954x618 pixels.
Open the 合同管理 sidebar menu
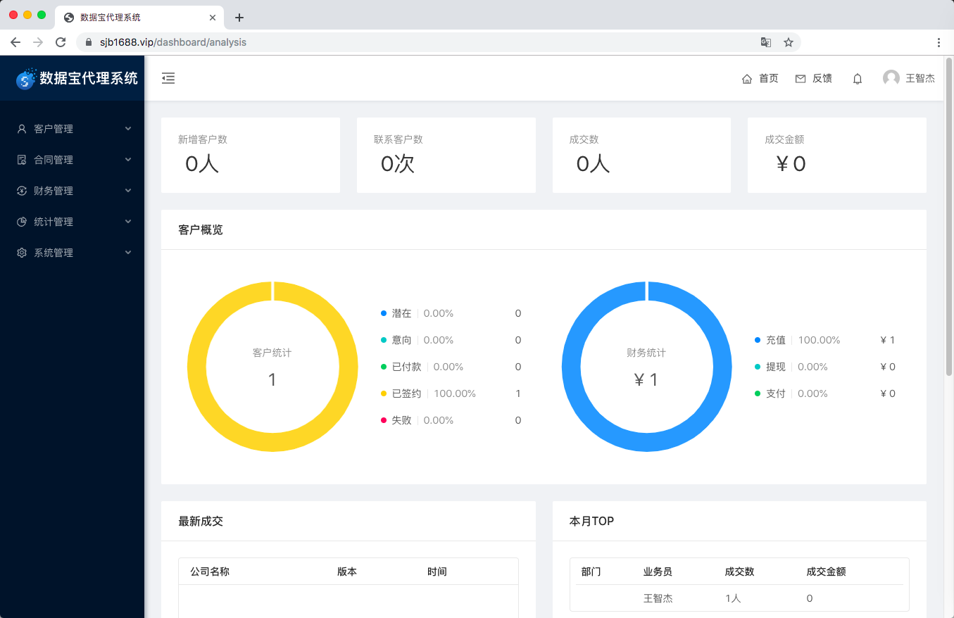point(72,160)
